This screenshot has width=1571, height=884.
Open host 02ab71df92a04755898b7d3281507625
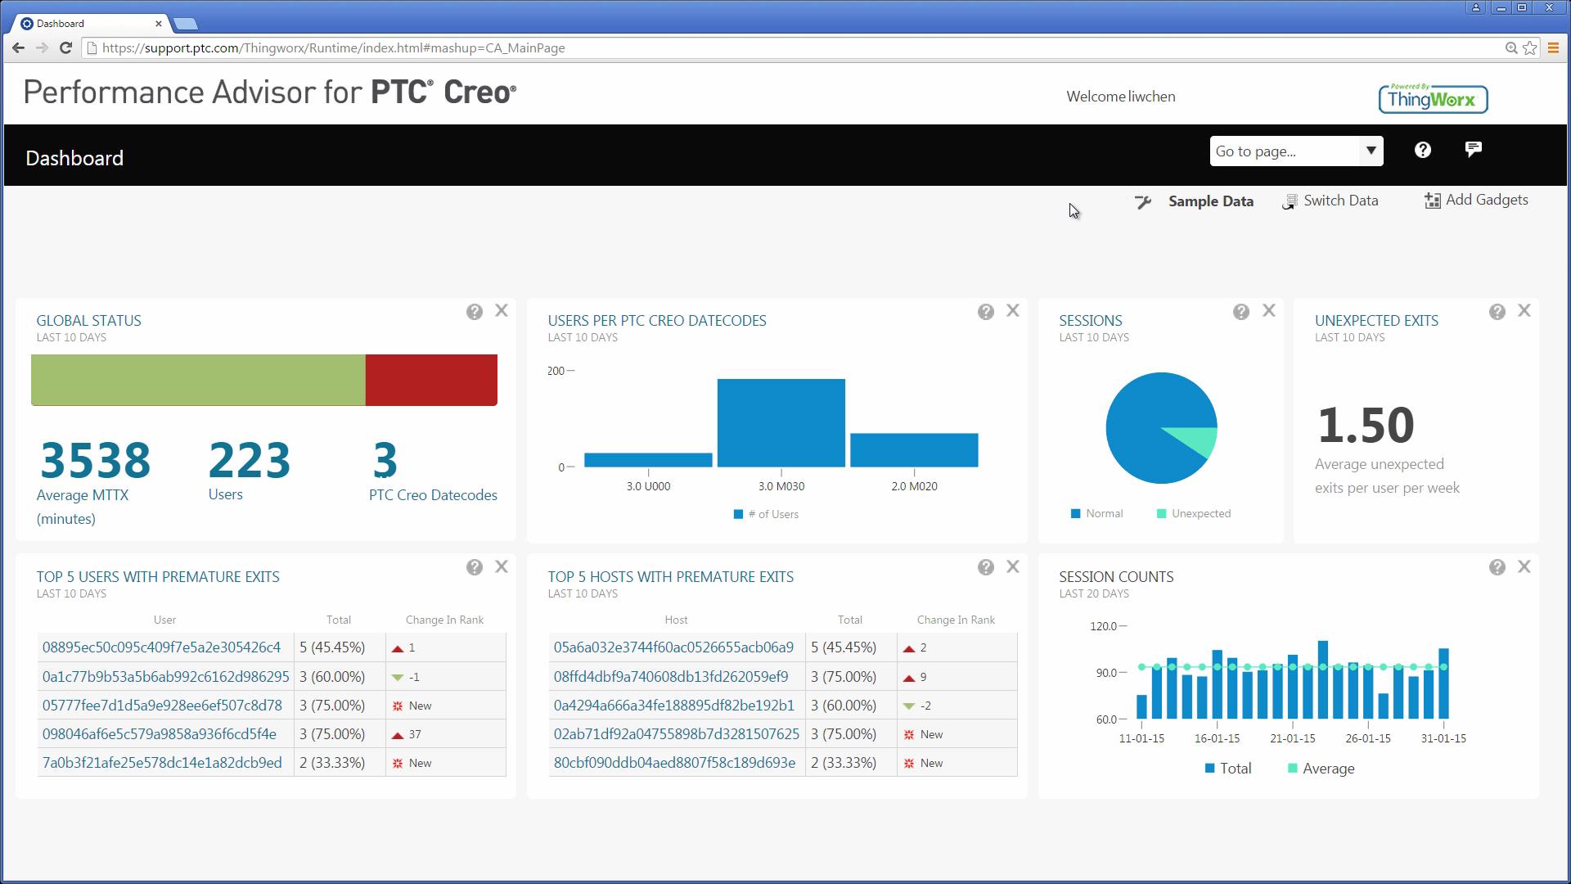(x=677, y=734)
